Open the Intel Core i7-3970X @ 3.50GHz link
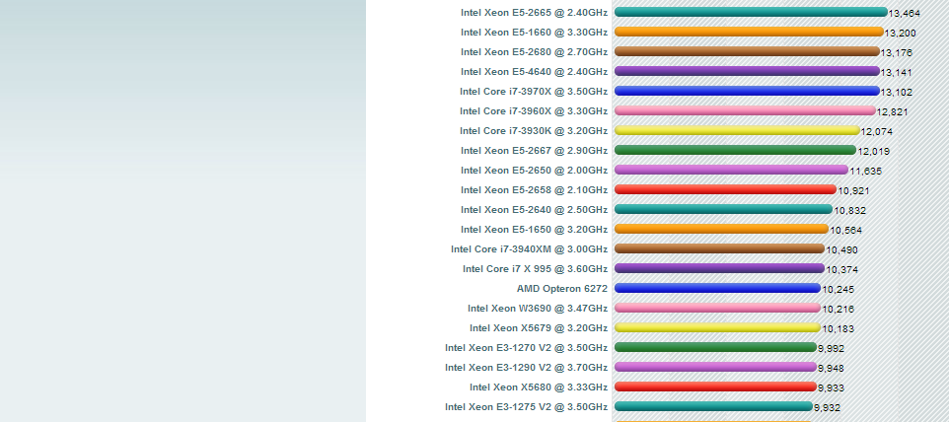The width and height of the screenshot is (949, 422). point(534,92)
